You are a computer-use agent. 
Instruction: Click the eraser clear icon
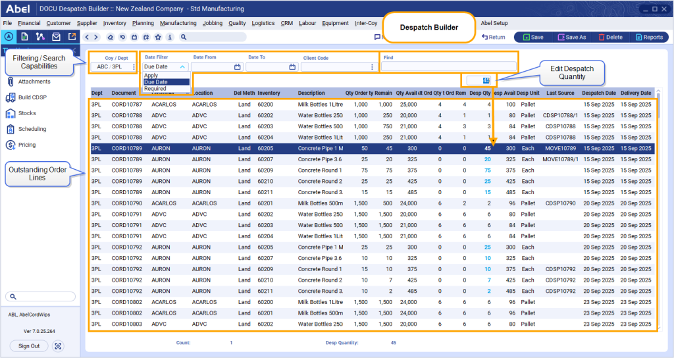(x=111, y=38)
